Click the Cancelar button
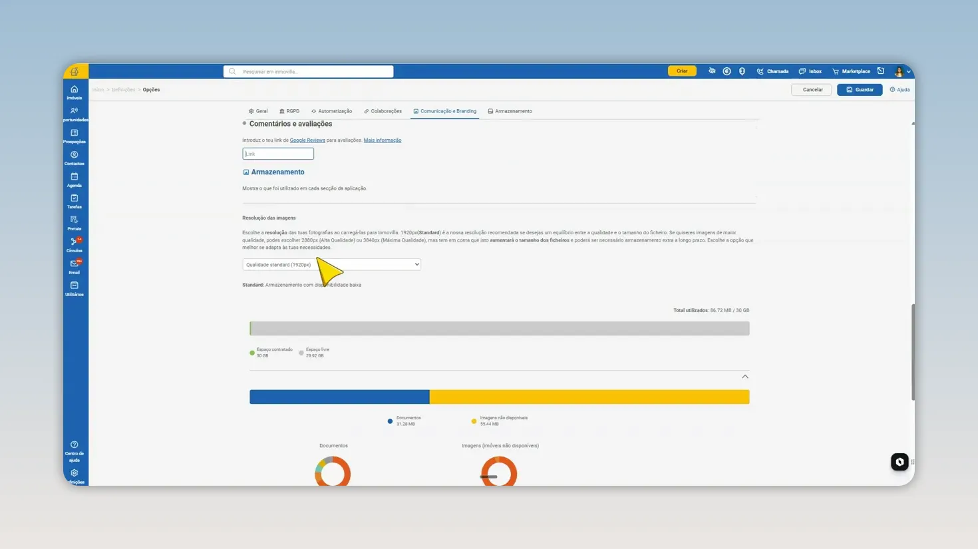This screenshot has width=978, height=549. click(812, 90)
